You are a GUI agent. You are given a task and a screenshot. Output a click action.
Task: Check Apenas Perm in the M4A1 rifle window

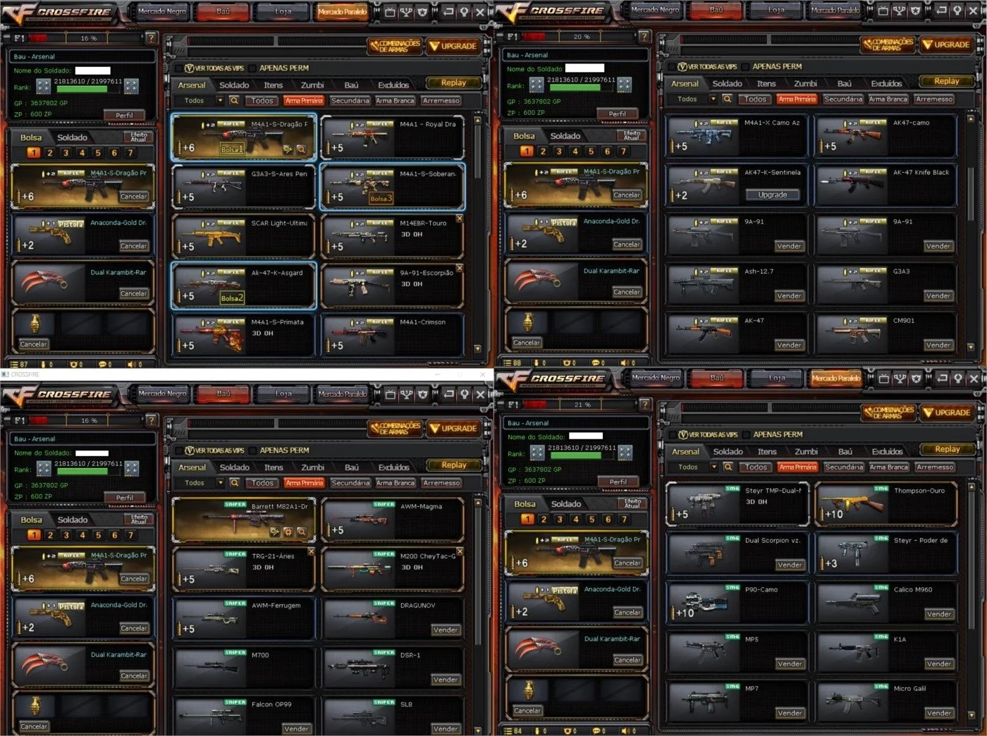click(251, 68)
